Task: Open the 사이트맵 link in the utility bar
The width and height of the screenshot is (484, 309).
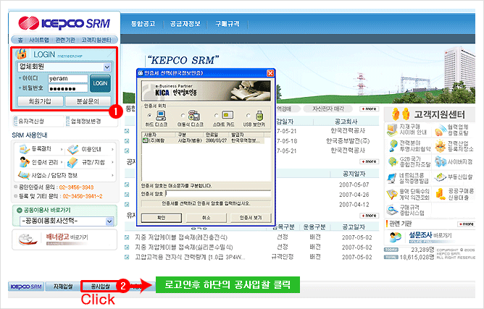Action: coord(39,40)
